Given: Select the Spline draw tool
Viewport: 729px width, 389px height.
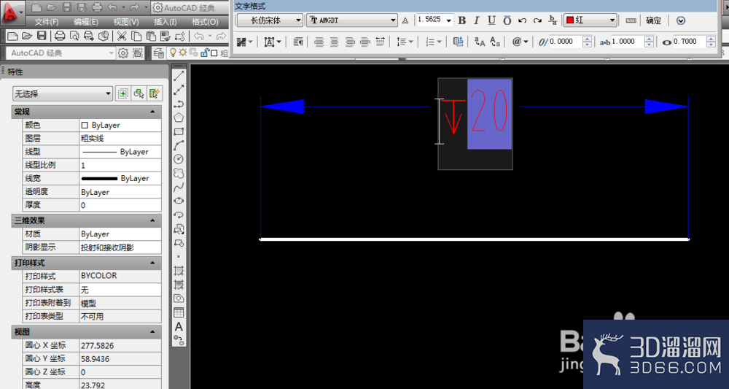Looking at the screenshot, I should pyautogui.click(x=179, y=187).
